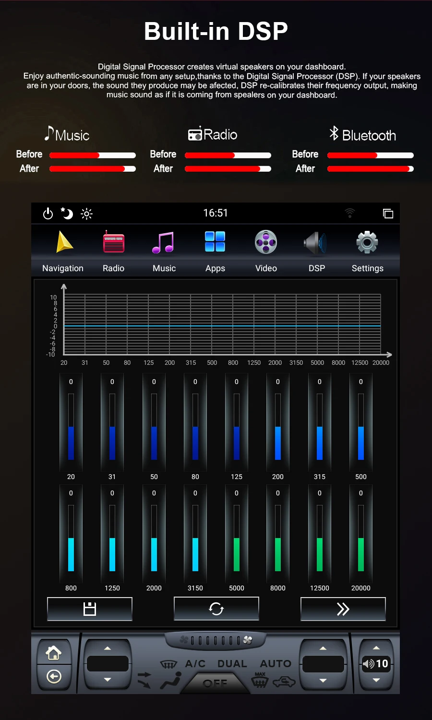Open the Music note icon
This screenshot has width=432, height=720.
click(x=163, y=242)
